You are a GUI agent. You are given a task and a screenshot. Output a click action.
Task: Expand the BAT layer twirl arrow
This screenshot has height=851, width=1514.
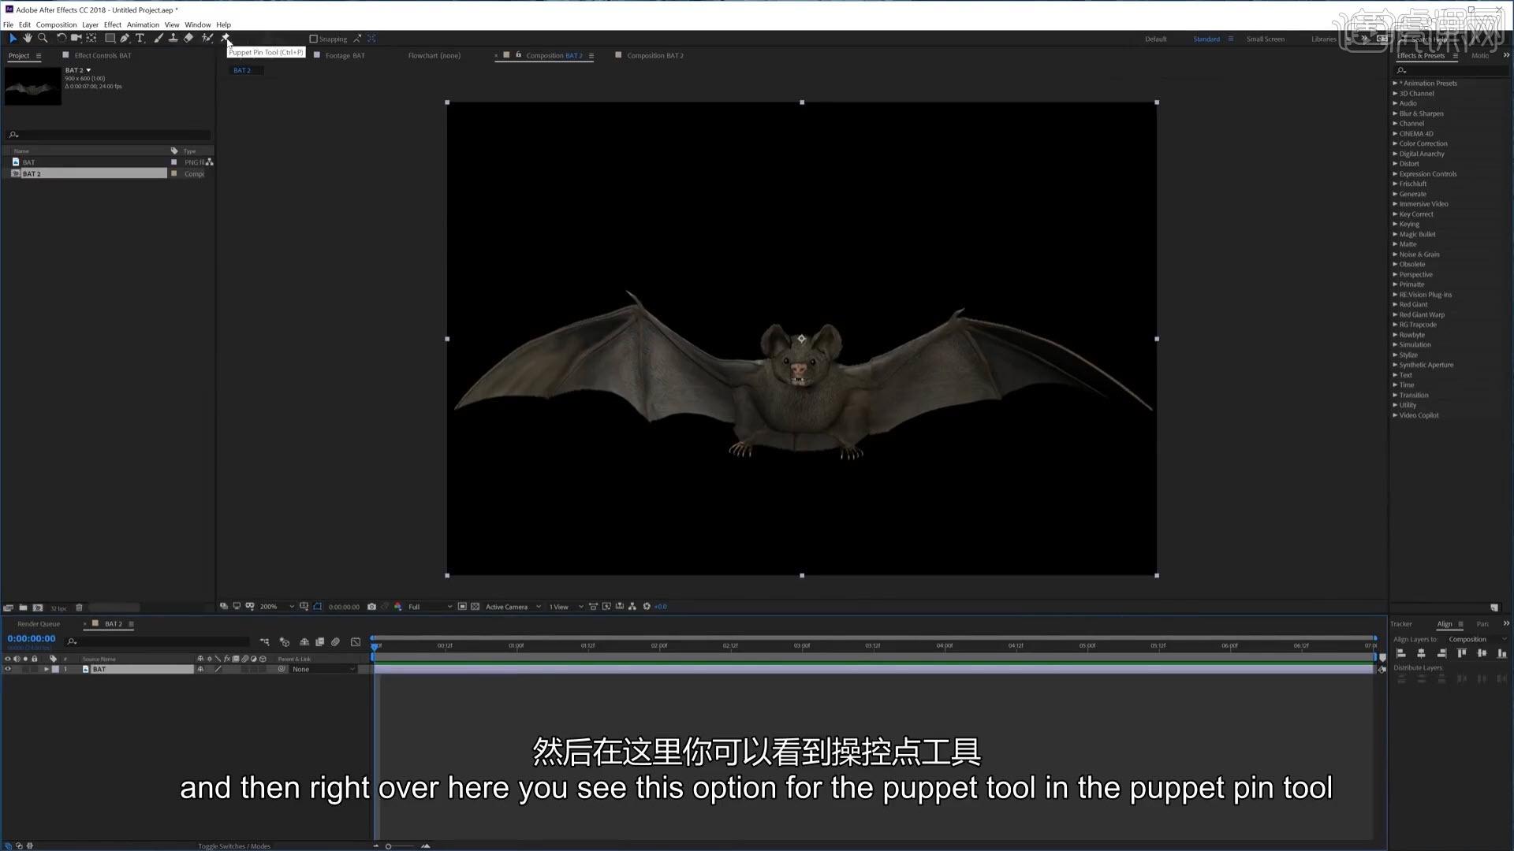(x=47, y=670)
